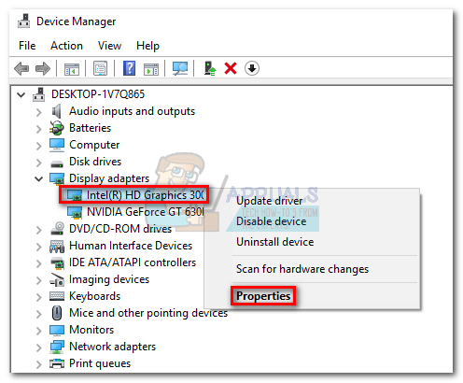
Task: Click the Update driver toolbar icon
Action: pos(210,68)
